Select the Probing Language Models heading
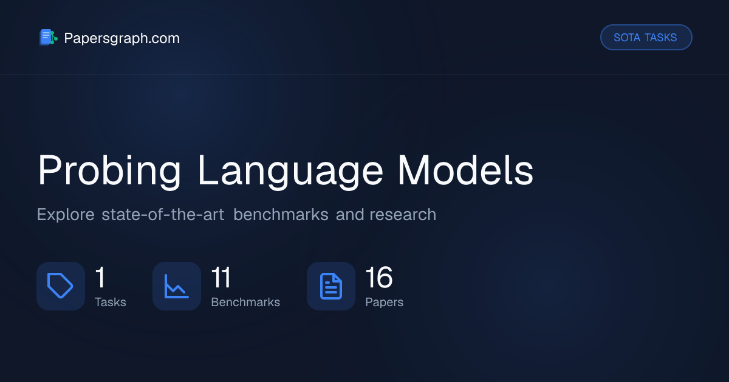 tap(286, 171)
